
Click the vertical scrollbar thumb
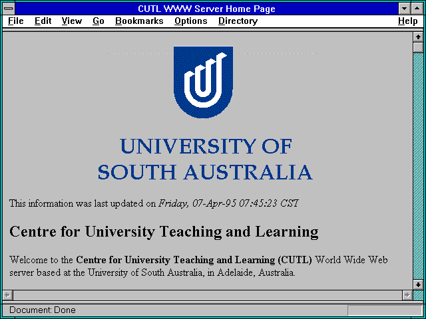click(418, 47)
